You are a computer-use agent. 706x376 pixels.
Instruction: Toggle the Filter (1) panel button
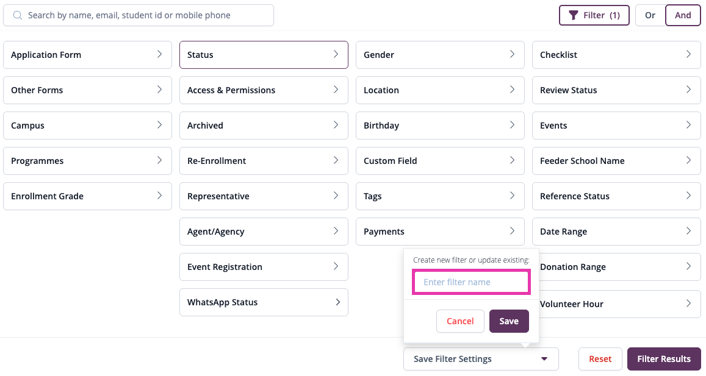(x=594, y=15)
